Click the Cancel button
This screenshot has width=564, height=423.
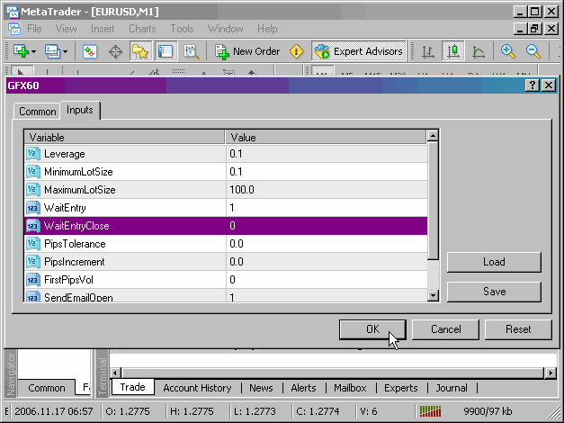445,329
